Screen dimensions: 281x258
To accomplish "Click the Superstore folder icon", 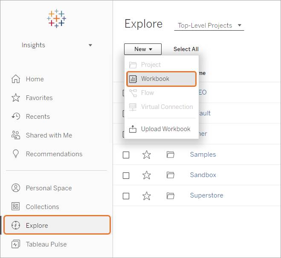I will tap(171, 196).
